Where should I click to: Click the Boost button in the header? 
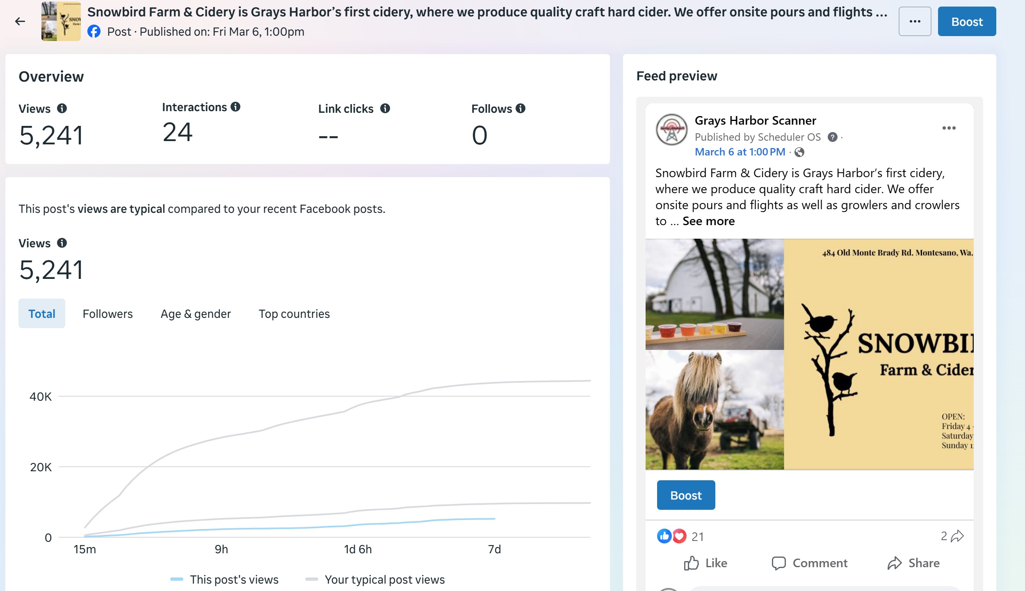point(967,21)
